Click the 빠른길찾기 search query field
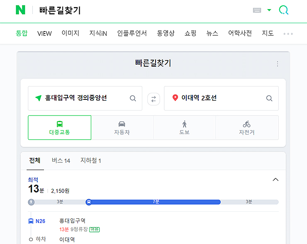Image resolution: width=307 pixels, height=244 pixels. coord(60,10)
